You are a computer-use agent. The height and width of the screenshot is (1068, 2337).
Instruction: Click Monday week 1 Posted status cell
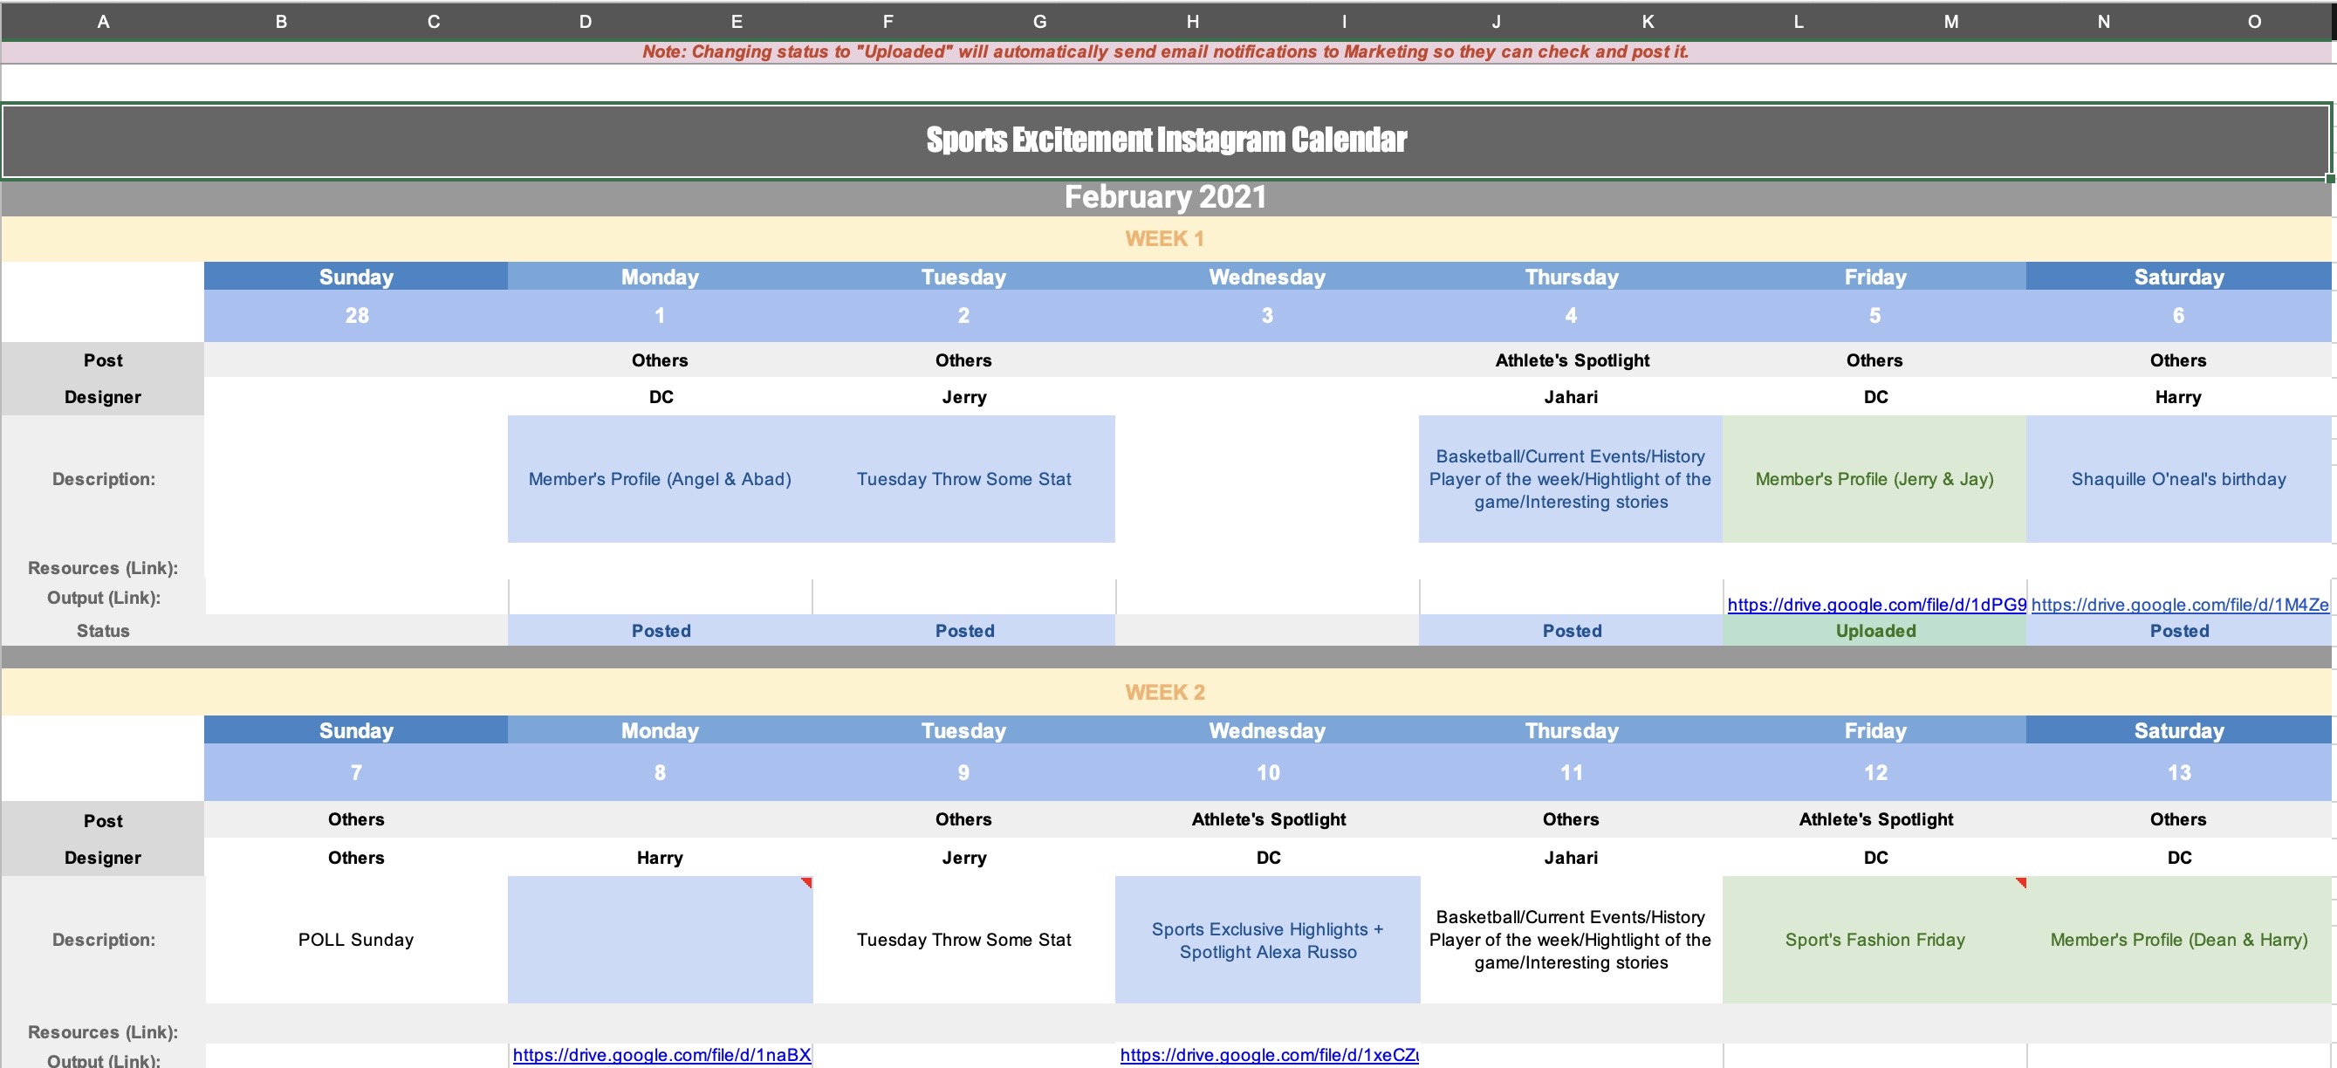pos(661,631)
